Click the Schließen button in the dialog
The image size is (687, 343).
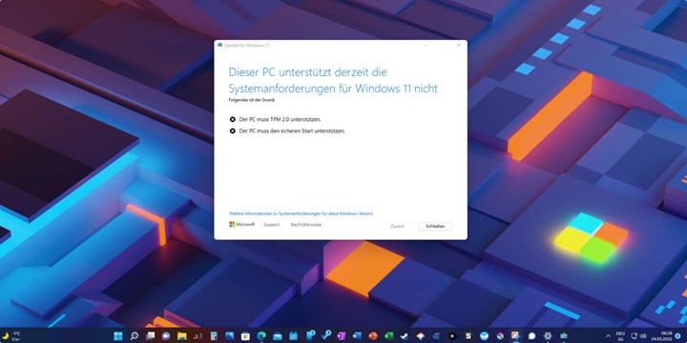tap(435, 226)
